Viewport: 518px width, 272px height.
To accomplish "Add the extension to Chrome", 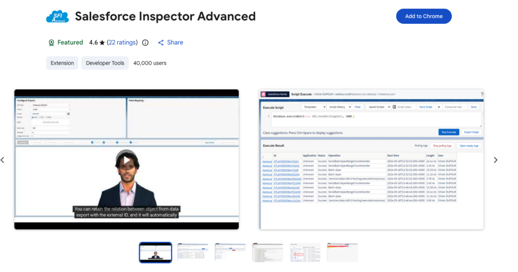I will (x=423, y=16).
